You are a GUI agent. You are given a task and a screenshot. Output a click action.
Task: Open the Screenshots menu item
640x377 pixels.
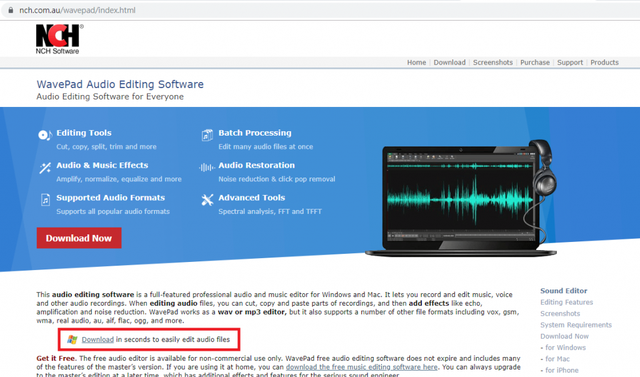pos(492,63)
